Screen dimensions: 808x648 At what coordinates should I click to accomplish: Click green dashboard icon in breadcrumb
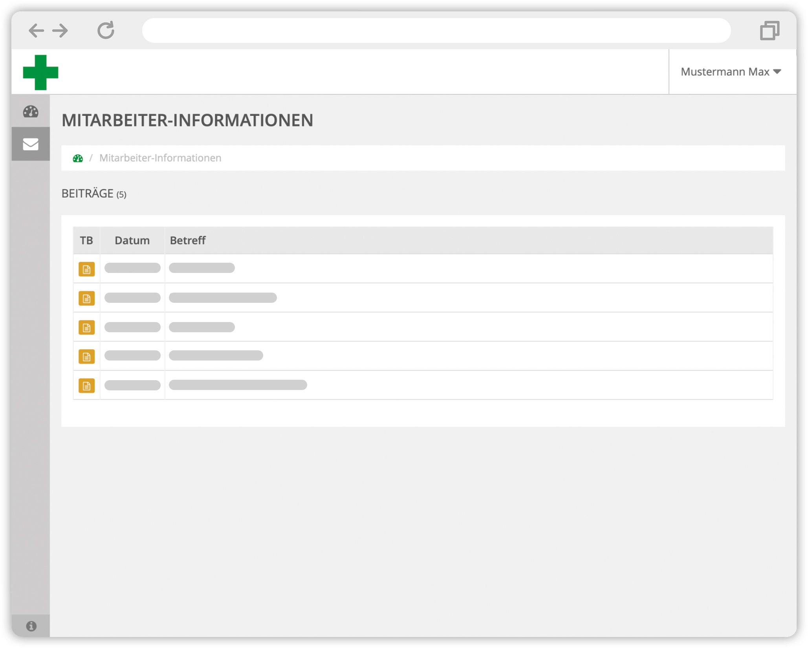tap(78, 158)
